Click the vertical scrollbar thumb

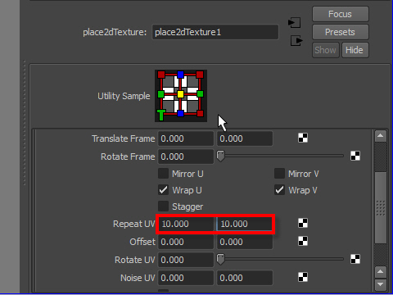coord(381,207)
